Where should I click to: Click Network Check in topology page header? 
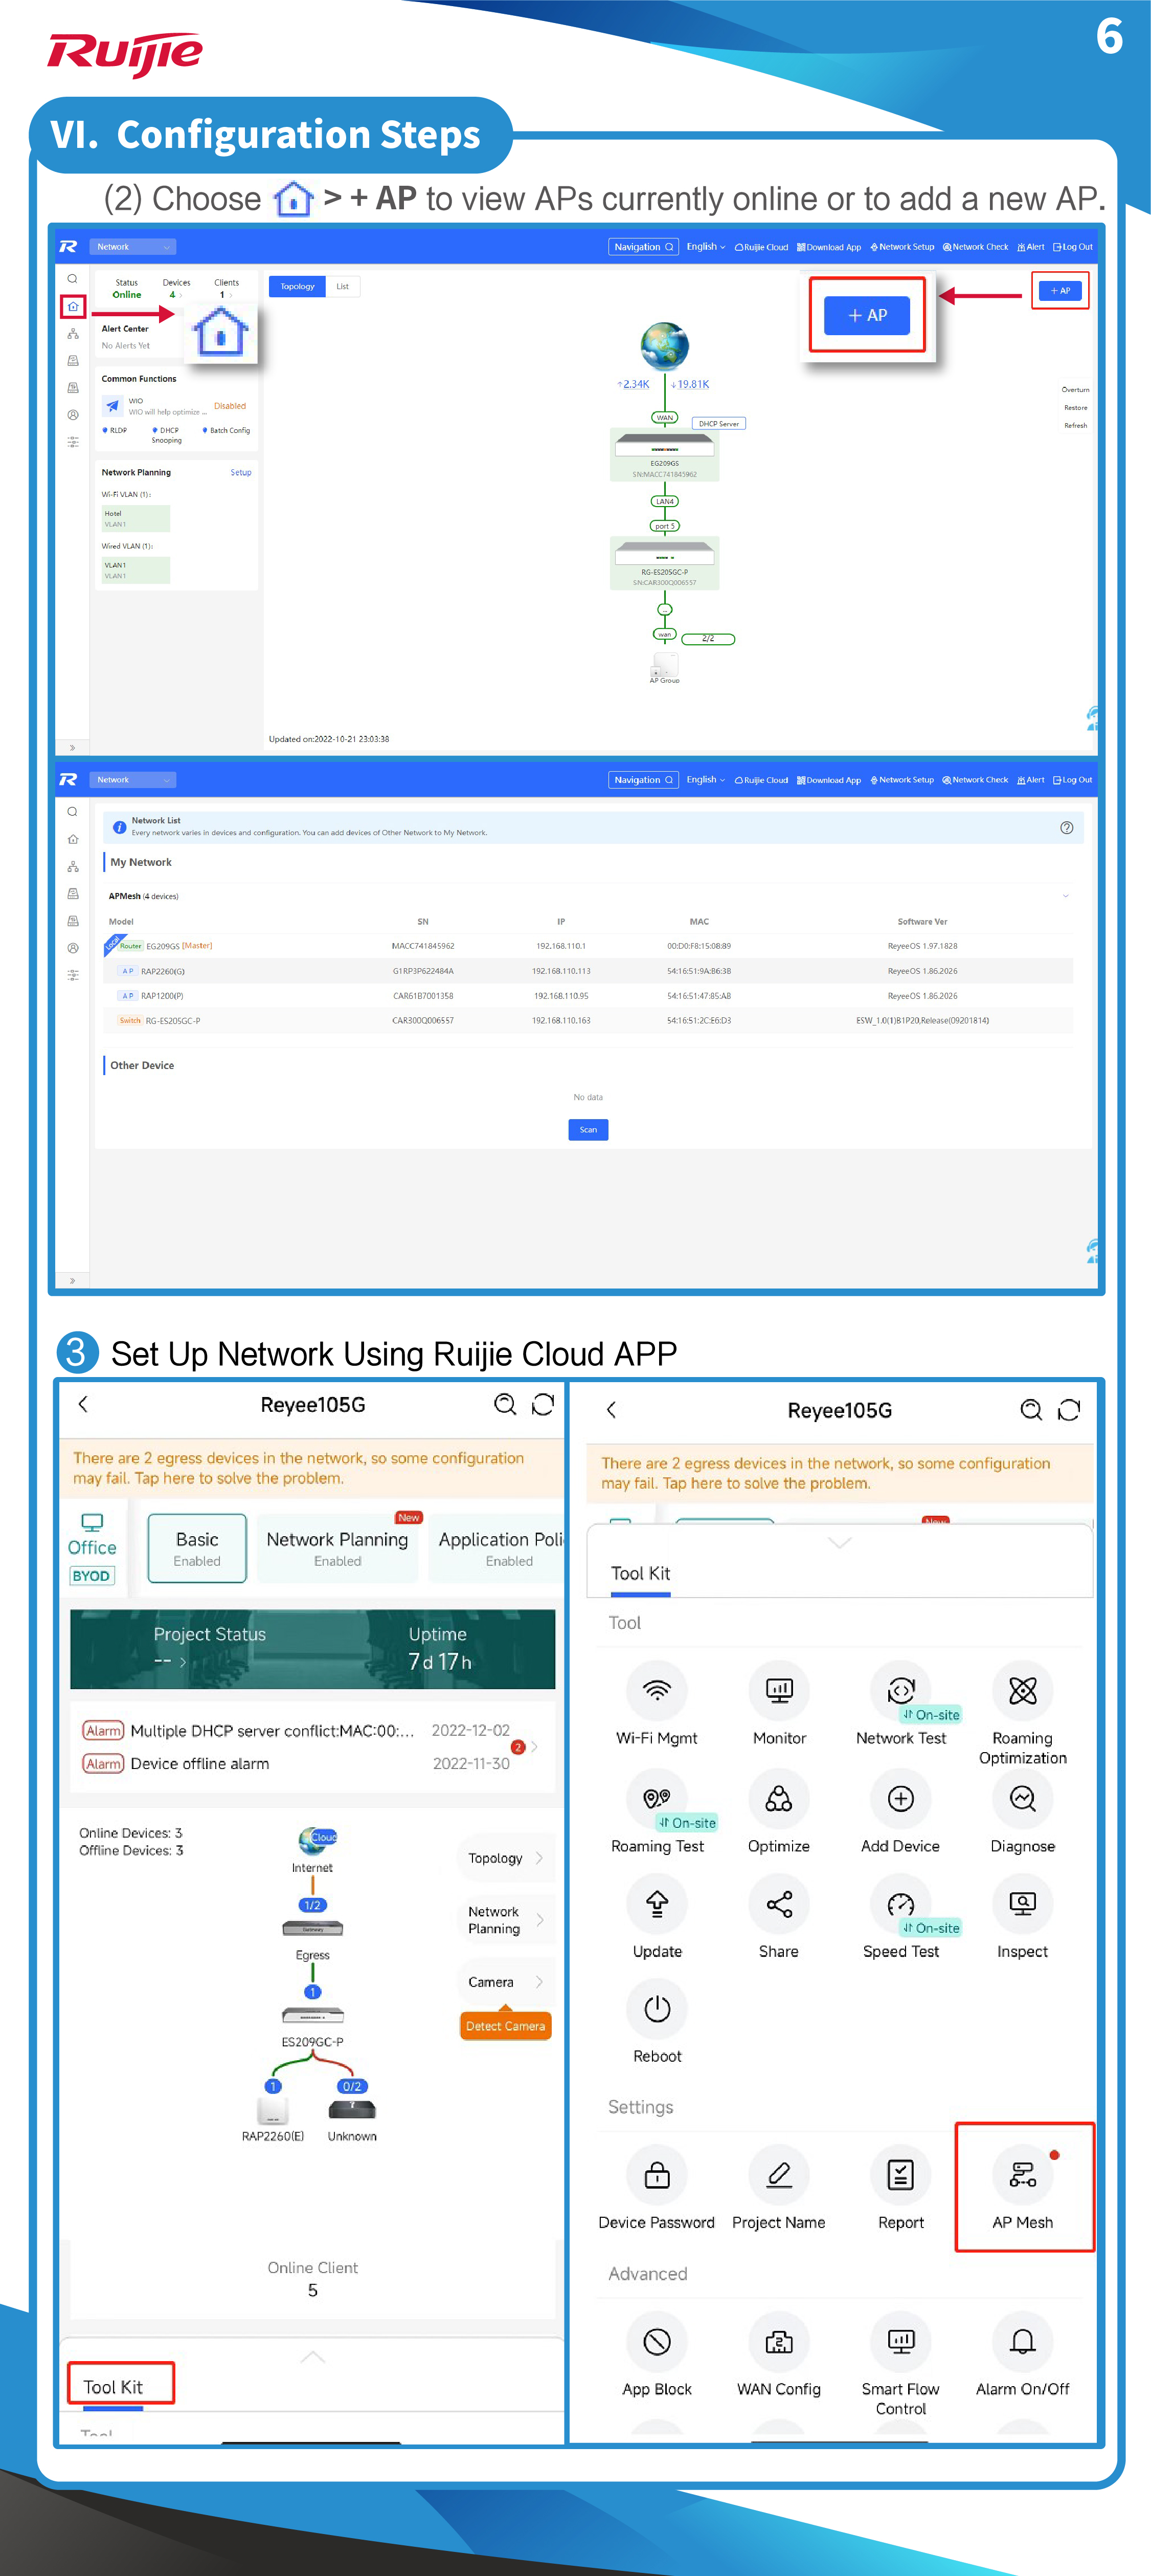point(975,247)
